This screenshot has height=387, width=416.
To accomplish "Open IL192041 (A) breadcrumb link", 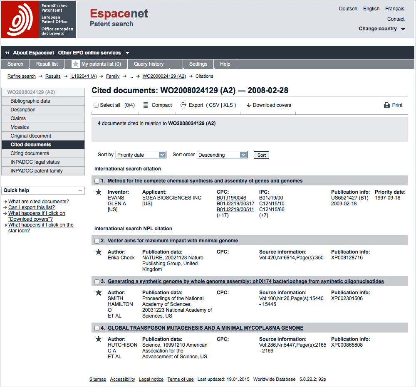I will (x=83, y=76).
